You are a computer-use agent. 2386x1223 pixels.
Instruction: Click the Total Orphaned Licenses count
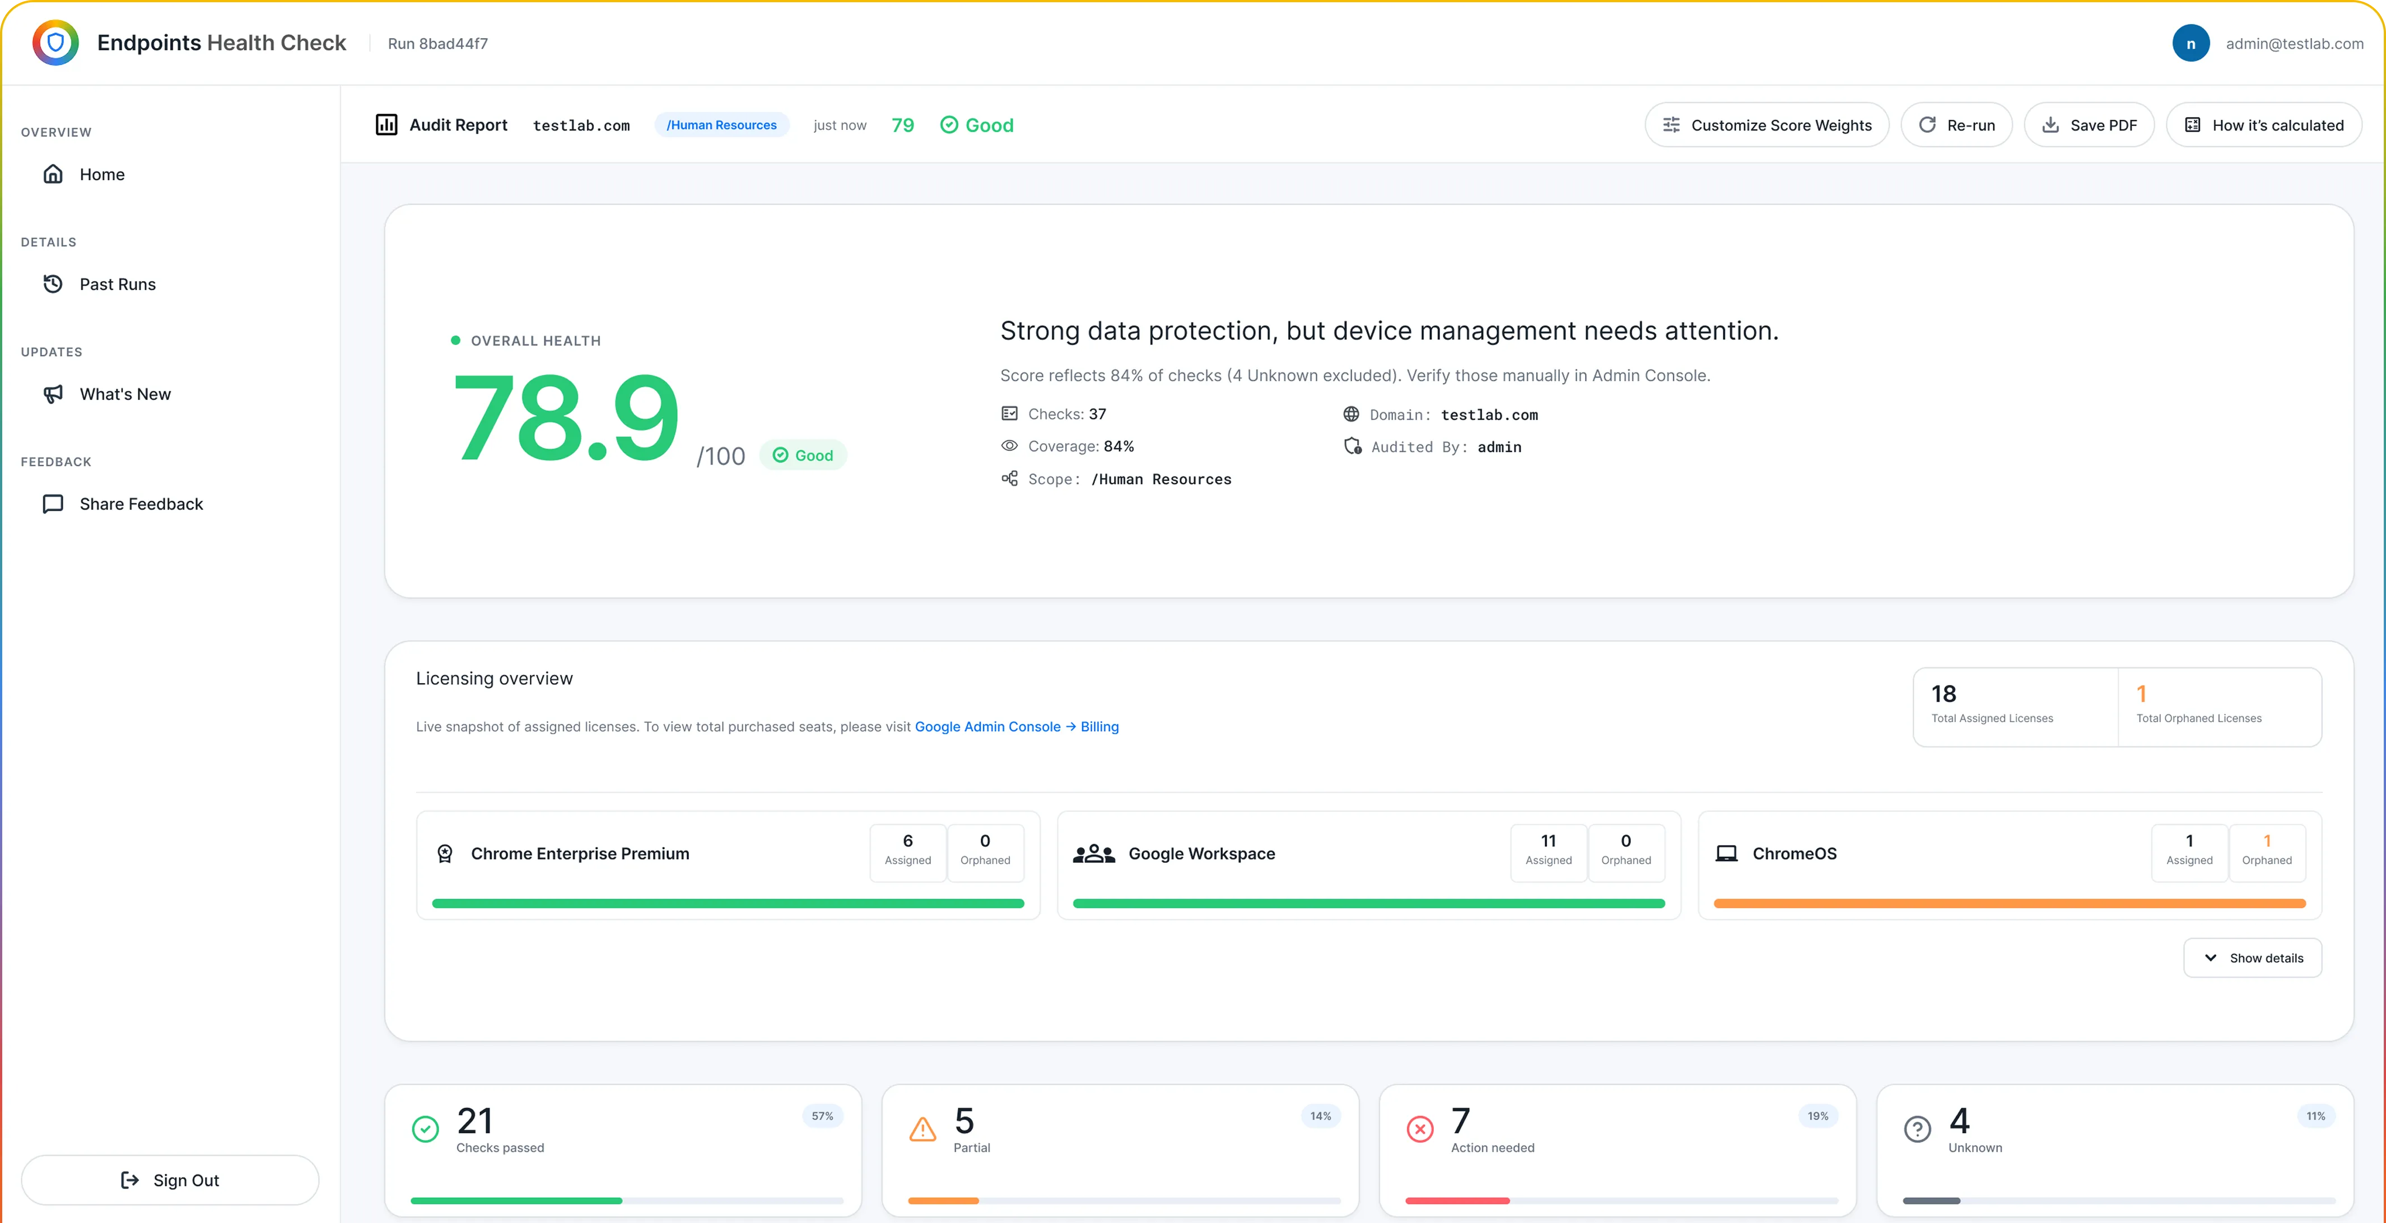[2141, 693]
